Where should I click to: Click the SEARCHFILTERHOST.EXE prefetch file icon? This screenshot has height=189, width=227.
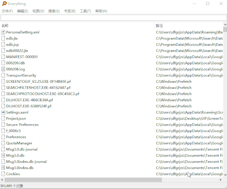pos(3,88)
